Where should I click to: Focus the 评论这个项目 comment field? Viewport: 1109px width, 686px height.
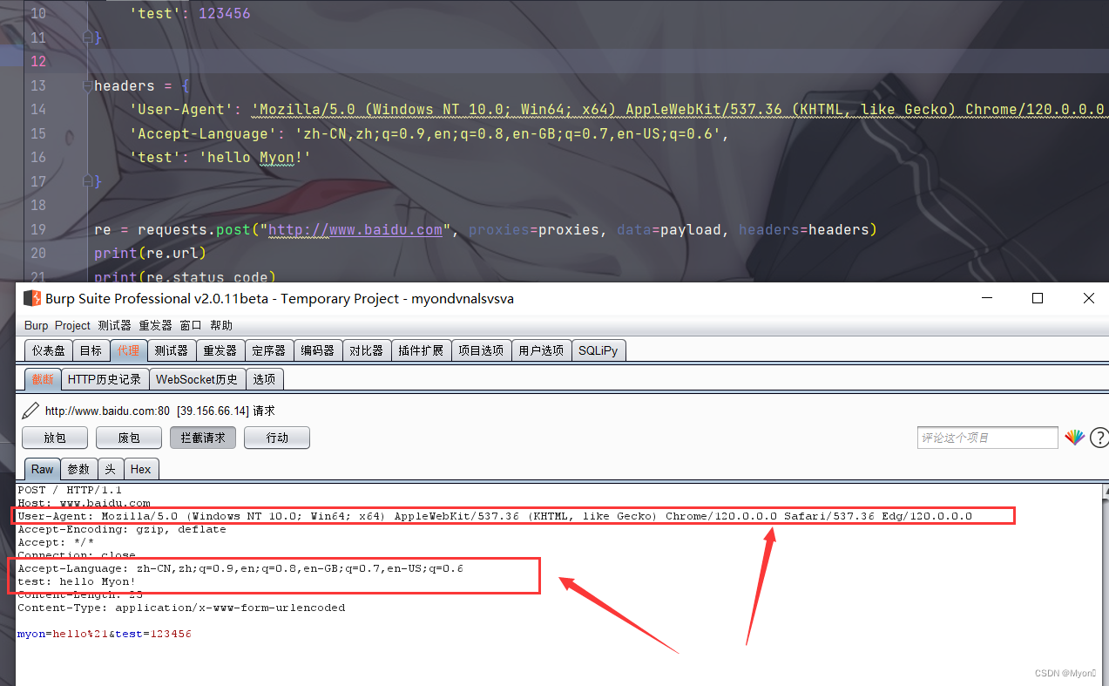click(988, 438)
